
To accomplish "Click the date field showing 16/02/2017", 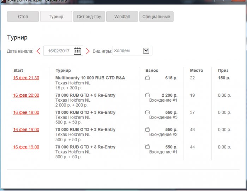I will [x=63, y=51].
